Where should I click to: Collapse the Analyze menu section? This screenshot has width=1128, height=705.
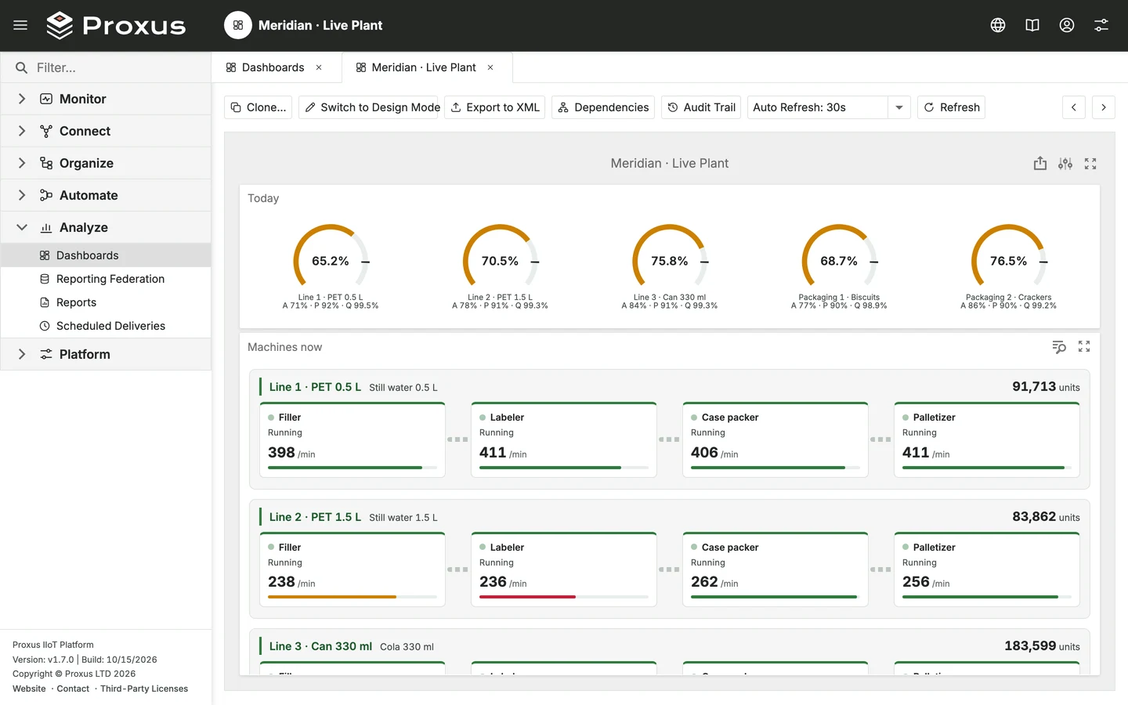click(22, 227)
